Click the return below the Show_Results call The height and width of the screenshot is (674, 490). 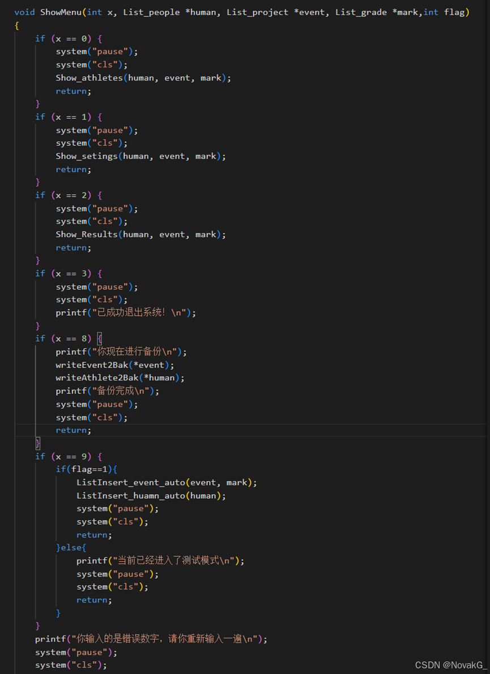click(x=74, y=248)
